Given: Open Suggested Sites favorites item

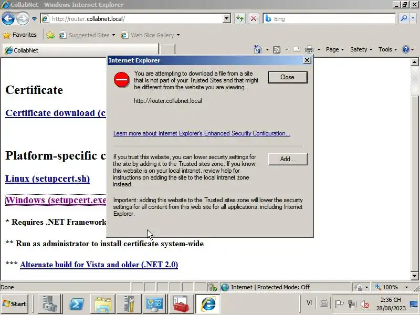Looking at the screenshot, I should click(x=87, y=35).
